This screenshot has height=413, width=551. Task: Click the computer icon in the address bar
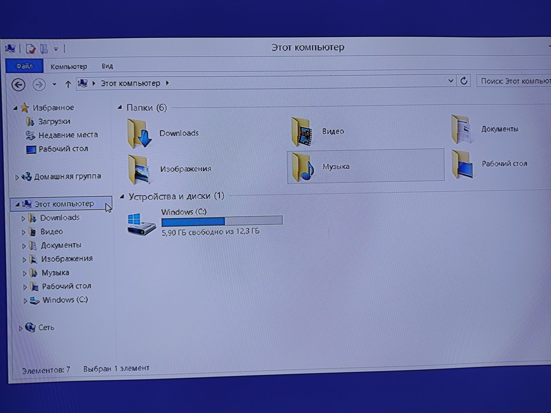(x=83, y=83)
